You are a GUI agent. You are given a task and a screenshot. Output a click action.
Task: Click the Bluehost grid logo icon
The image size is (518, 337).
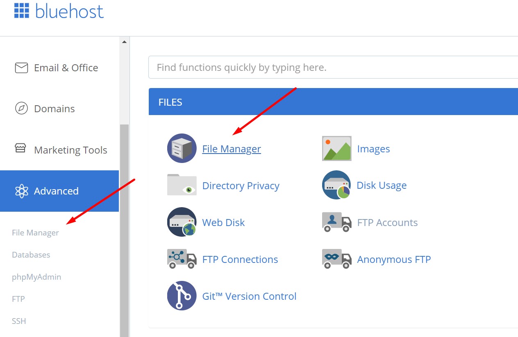tap(22, 11)
